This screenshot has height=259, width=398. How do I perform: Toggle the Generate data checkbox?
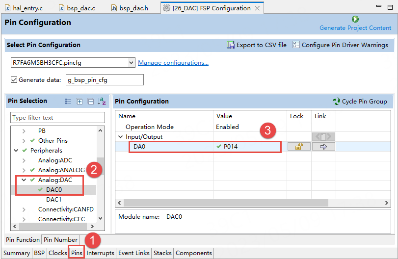click(14, 79)
